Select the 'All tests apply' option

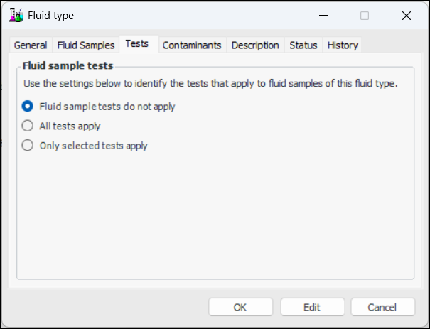[28, 126]
